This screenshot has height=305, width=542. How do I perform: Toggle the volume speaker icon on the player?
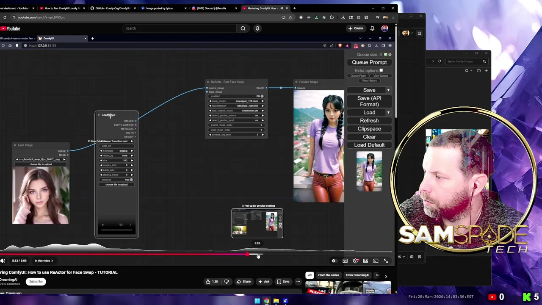click(x=3, y=261)
